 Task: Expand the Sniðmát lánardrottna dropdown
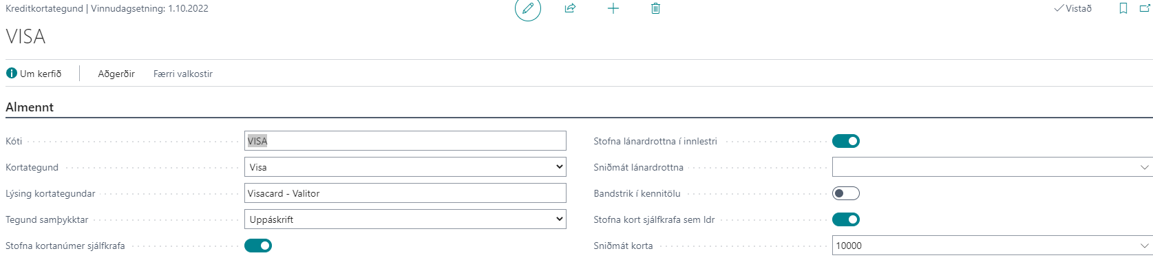pyautogui.click(x=1145, y=167)
